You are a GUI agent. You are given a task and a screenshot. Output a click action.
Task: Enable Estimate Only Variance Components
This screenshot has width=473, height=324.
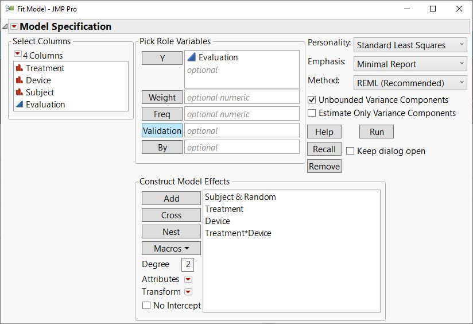(x=312, y=113)
